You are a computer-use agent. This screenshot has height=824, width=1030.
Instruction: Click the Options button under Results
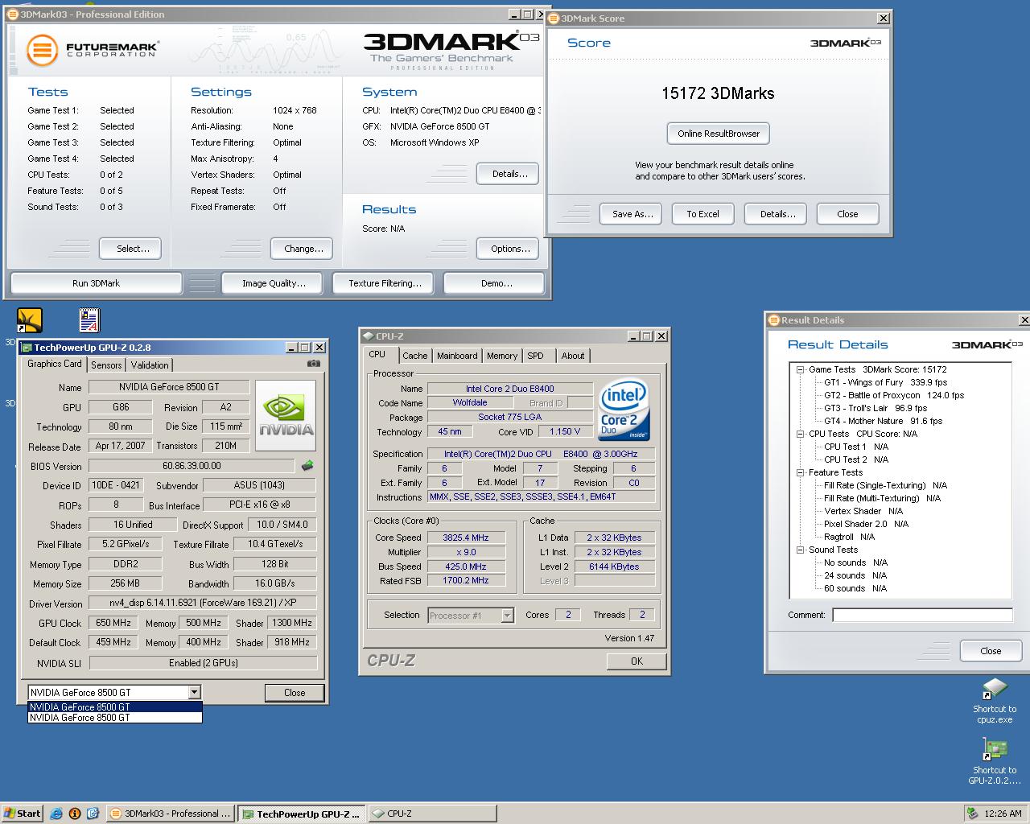coord(509,249)
